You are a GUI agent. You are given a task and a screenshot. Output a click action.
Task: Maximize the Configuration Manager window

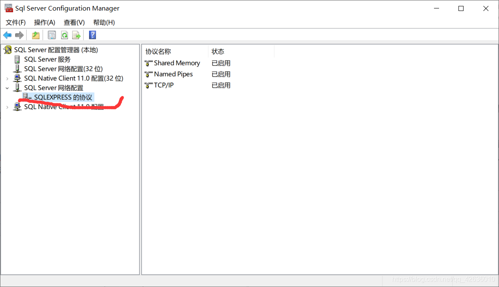[461, 8]
